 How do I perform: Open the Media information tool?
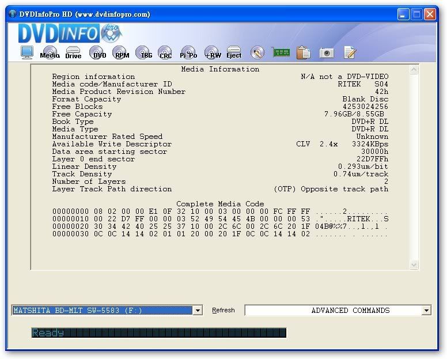50,52
